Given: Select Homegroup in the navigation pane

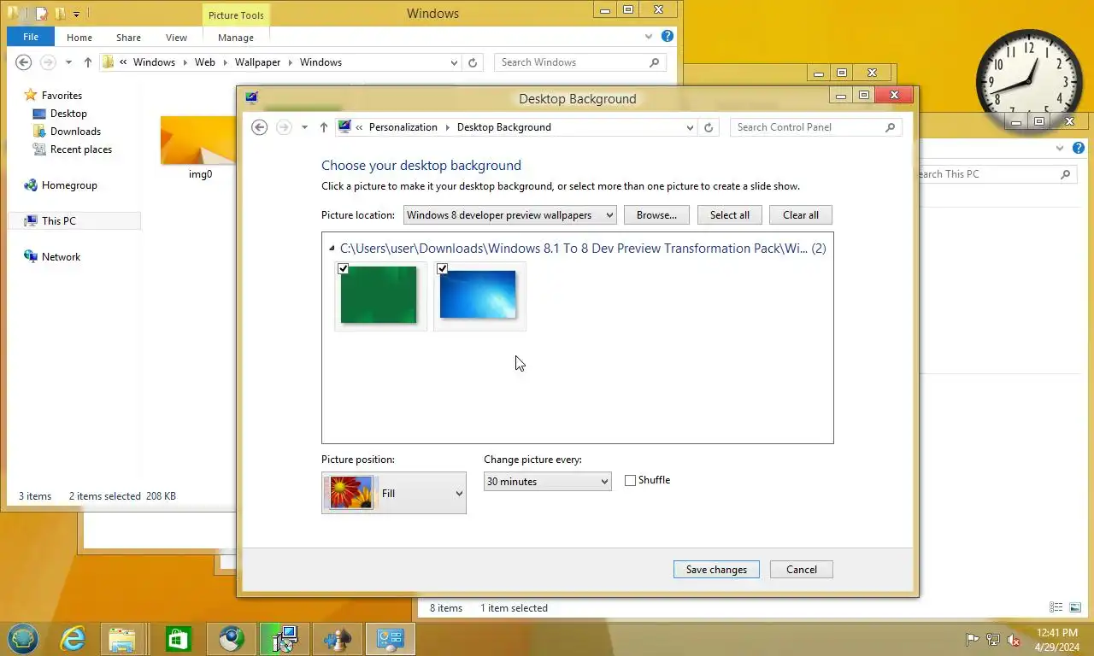Looking at the screenshot, I should pyautogui.click(x=69, y=185).
